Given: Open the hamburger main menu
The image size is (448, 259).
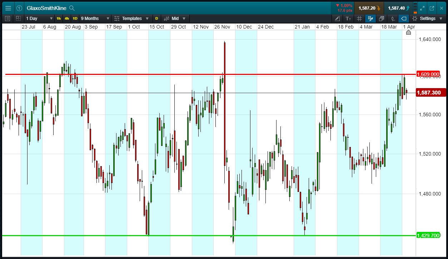Looking at the screenshot, I should (x=8, y=8).
